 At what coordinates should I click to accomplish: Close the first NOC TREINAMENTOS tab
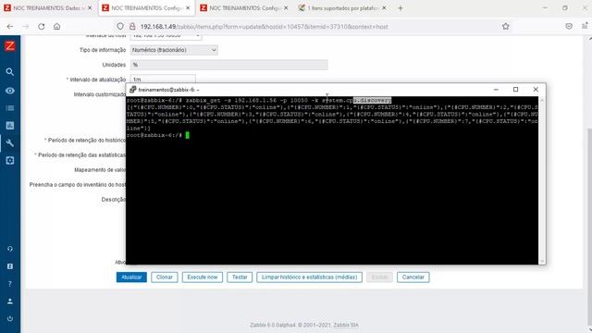[90, 8]
